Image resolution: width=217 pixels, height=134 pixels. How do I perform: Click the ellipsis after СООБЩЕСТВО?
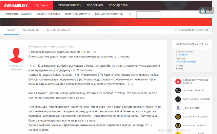(x=134, y=6)
